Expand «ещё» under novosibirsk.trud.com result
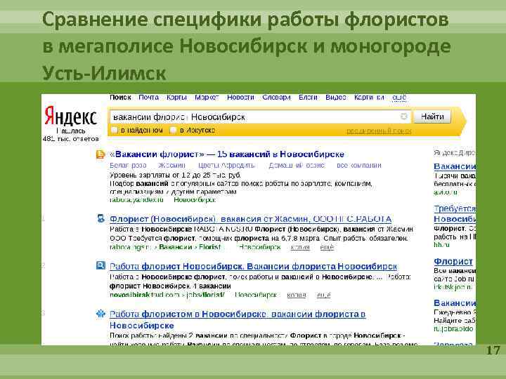Viewport: 506px width, 379px height. point(324,295)
